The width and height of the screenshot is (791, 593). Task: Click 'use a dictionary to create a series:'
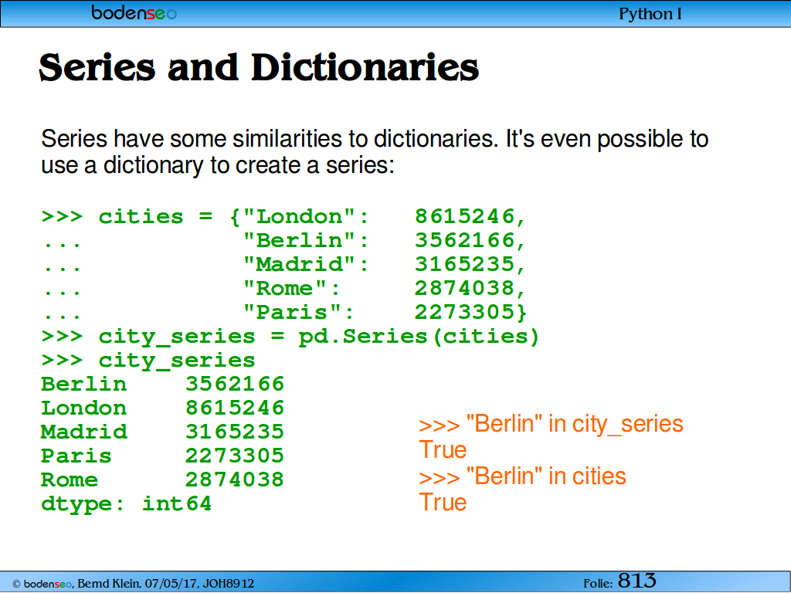click(218, 165)
